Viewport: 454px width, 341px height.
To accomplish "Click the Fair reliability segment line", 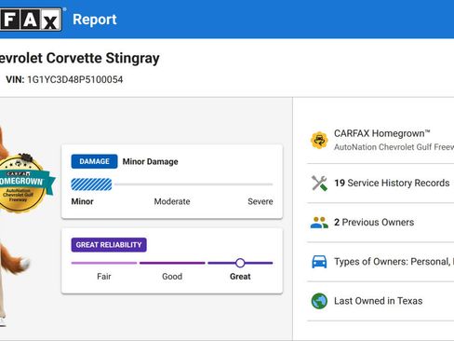I will coord(104,263).
